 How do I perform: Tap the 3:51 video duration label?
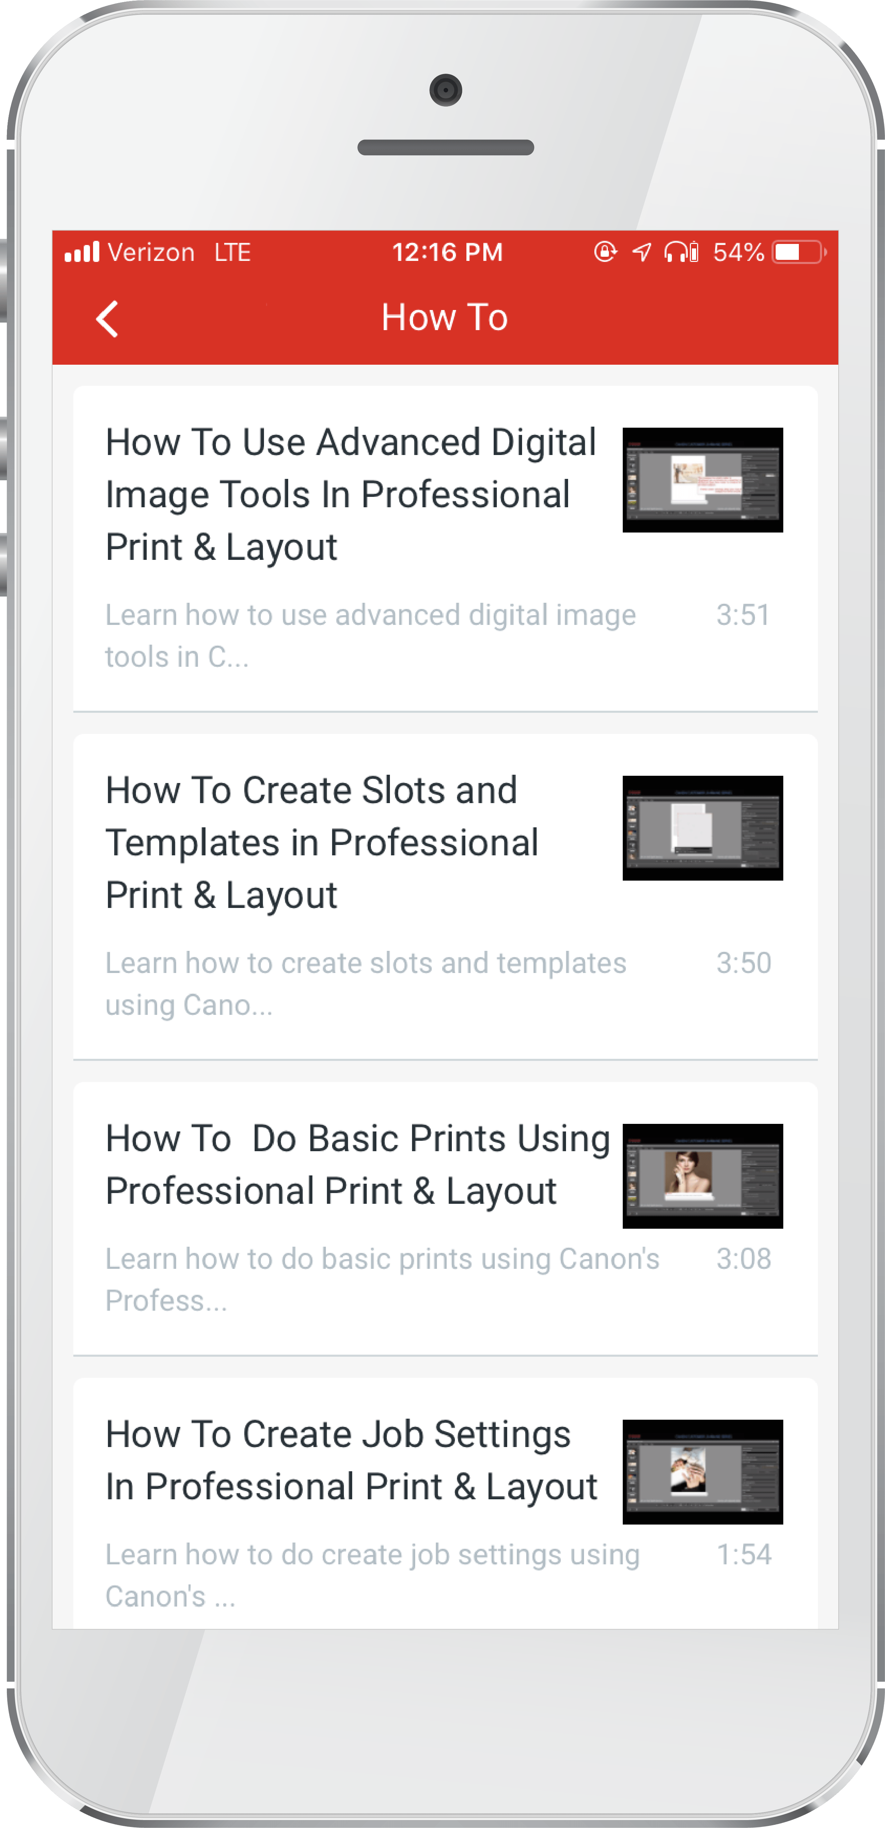pyautogui.click(x=742, y=615)
